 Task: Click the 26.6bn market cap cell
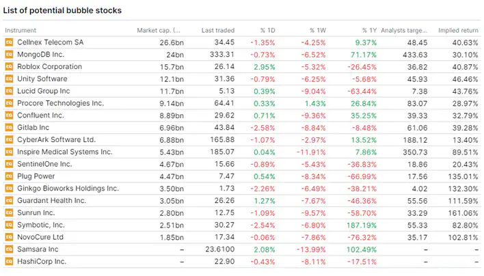[x=172, y=42]
